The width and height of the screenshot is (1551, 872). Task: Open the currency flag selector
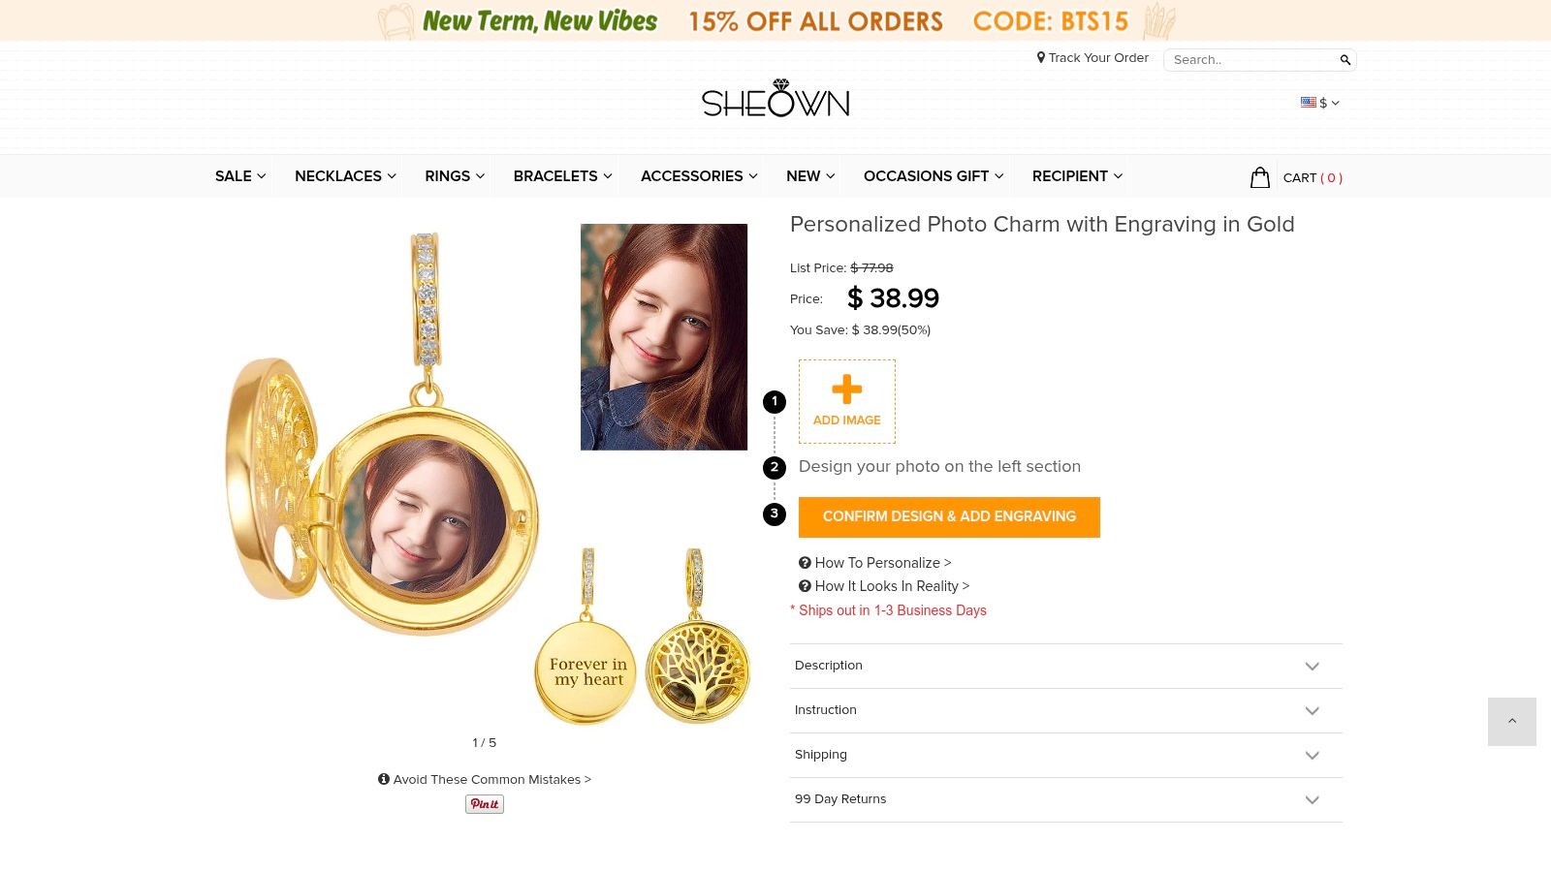[x=1319, y=103]
